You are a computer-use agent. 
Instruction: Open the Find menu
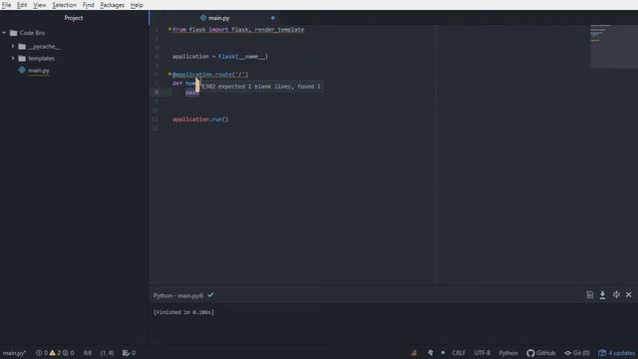click(x=89, y=5)
